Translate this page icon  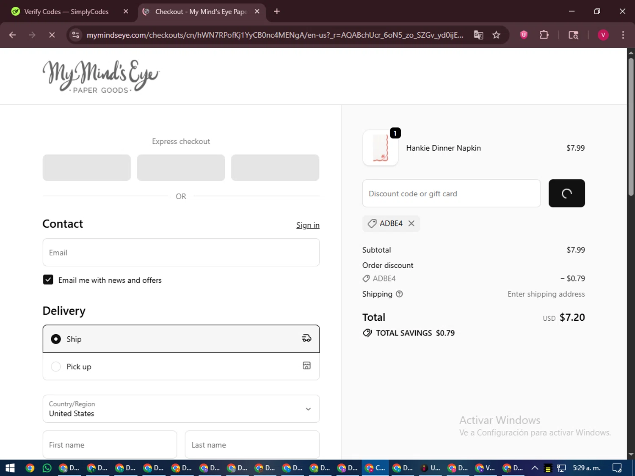coord(478,35)
